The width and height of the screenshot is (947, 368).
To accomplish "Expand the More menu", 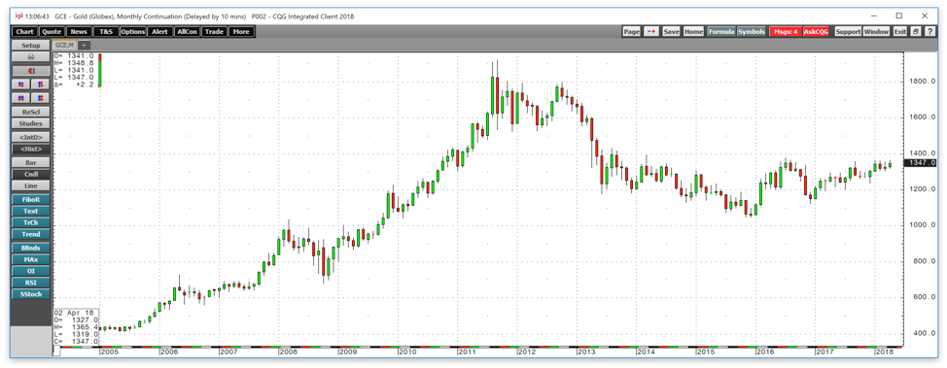I will pos(241,32).
